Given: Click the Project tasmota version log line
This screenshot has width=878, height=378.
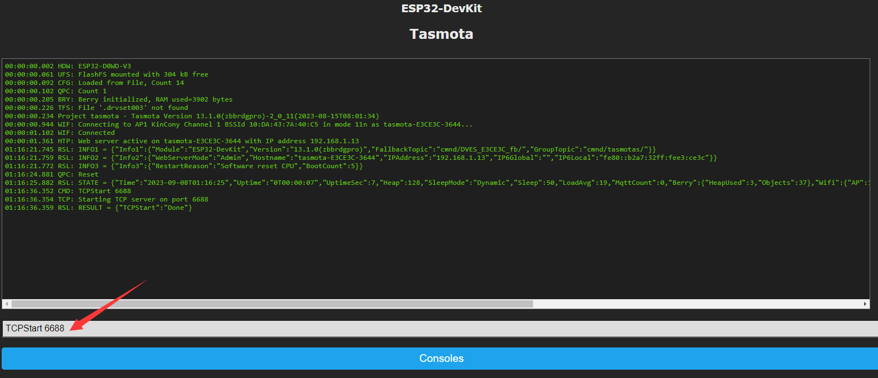Looking at the screenshot, I should (x=192, y=116).
